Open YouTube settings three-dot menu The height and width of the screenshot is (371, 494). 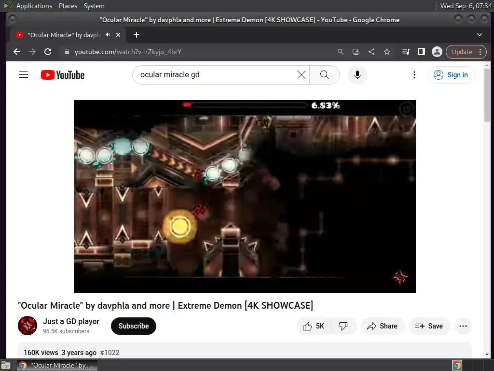coord(414,75)
